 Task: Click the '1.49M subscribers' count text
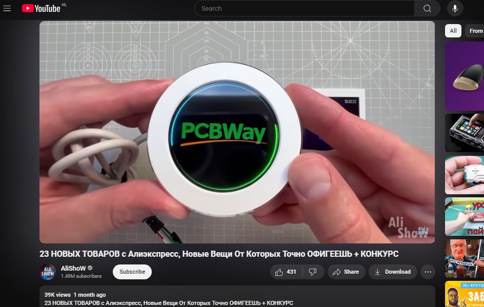tap(81, 276)
